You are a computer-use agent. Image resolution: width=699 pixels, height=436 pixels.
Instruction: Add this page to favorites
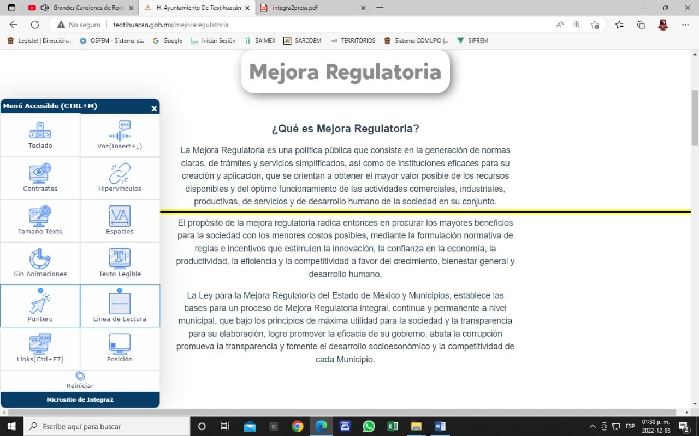coord(595,25)
